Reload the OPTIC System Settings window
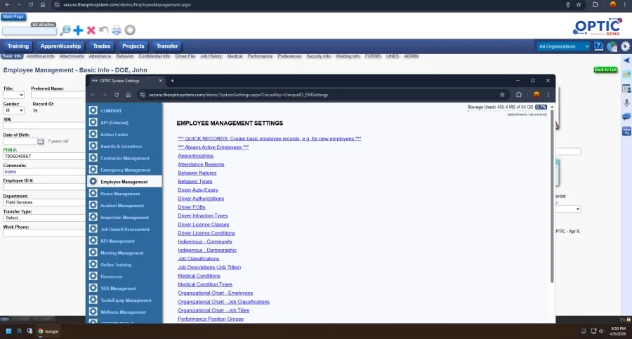Viewport: 632px width, 339px height. [x=117, y=95]
